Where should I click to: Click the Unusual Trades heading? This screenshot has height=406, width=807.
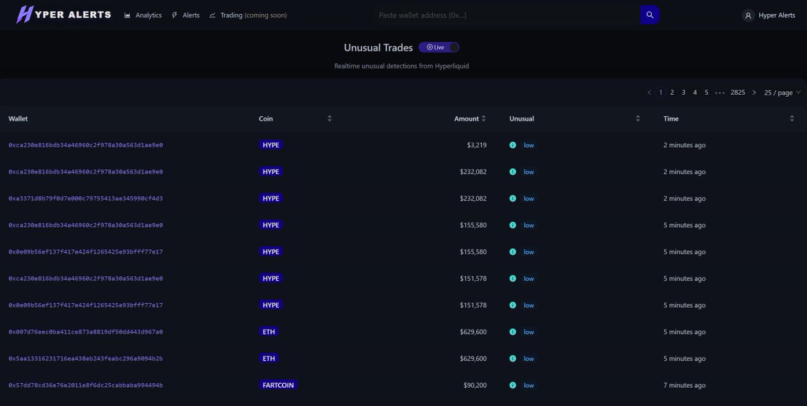378,48
